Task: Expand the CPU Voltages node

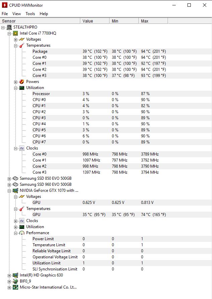Action: [x=16, y=40]
